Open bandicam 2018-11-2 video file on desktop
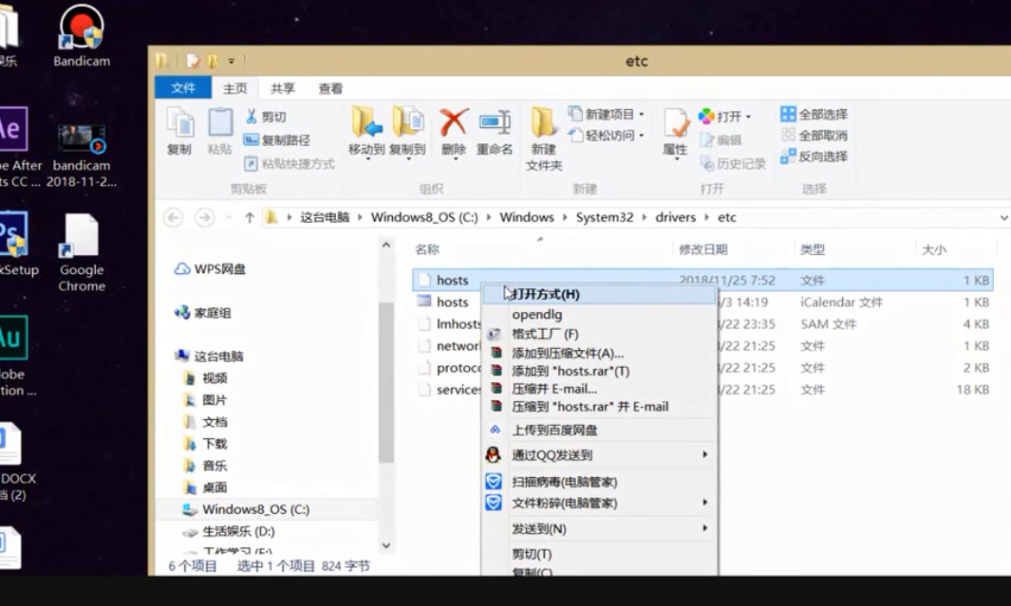Screen dimensions: 1011x606 click(82, 155)
